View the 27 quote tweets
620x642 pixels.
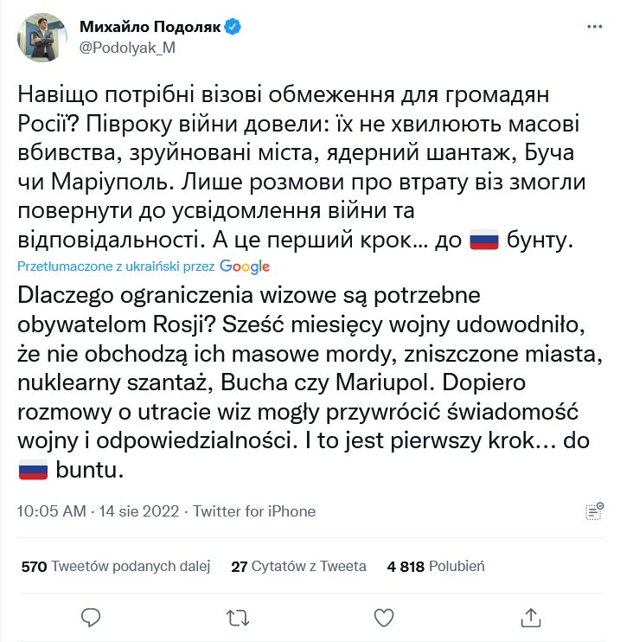(x=298, y=567)
